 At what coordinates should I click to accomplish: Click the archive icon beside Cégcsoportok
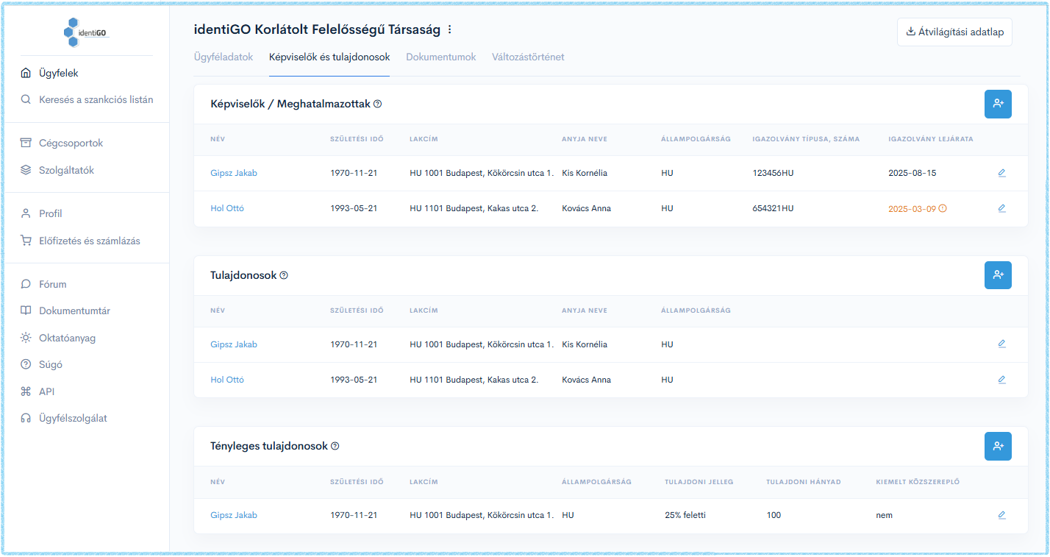[26, 143]
